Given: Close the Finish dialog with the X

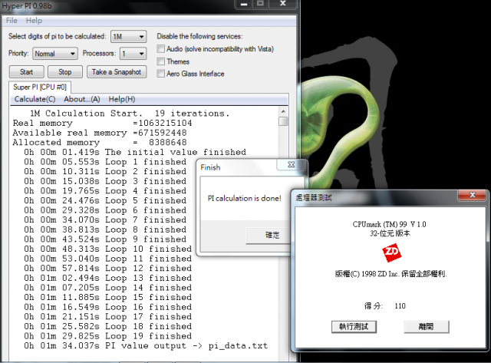Looking at the screenshot, I should 292,164.
